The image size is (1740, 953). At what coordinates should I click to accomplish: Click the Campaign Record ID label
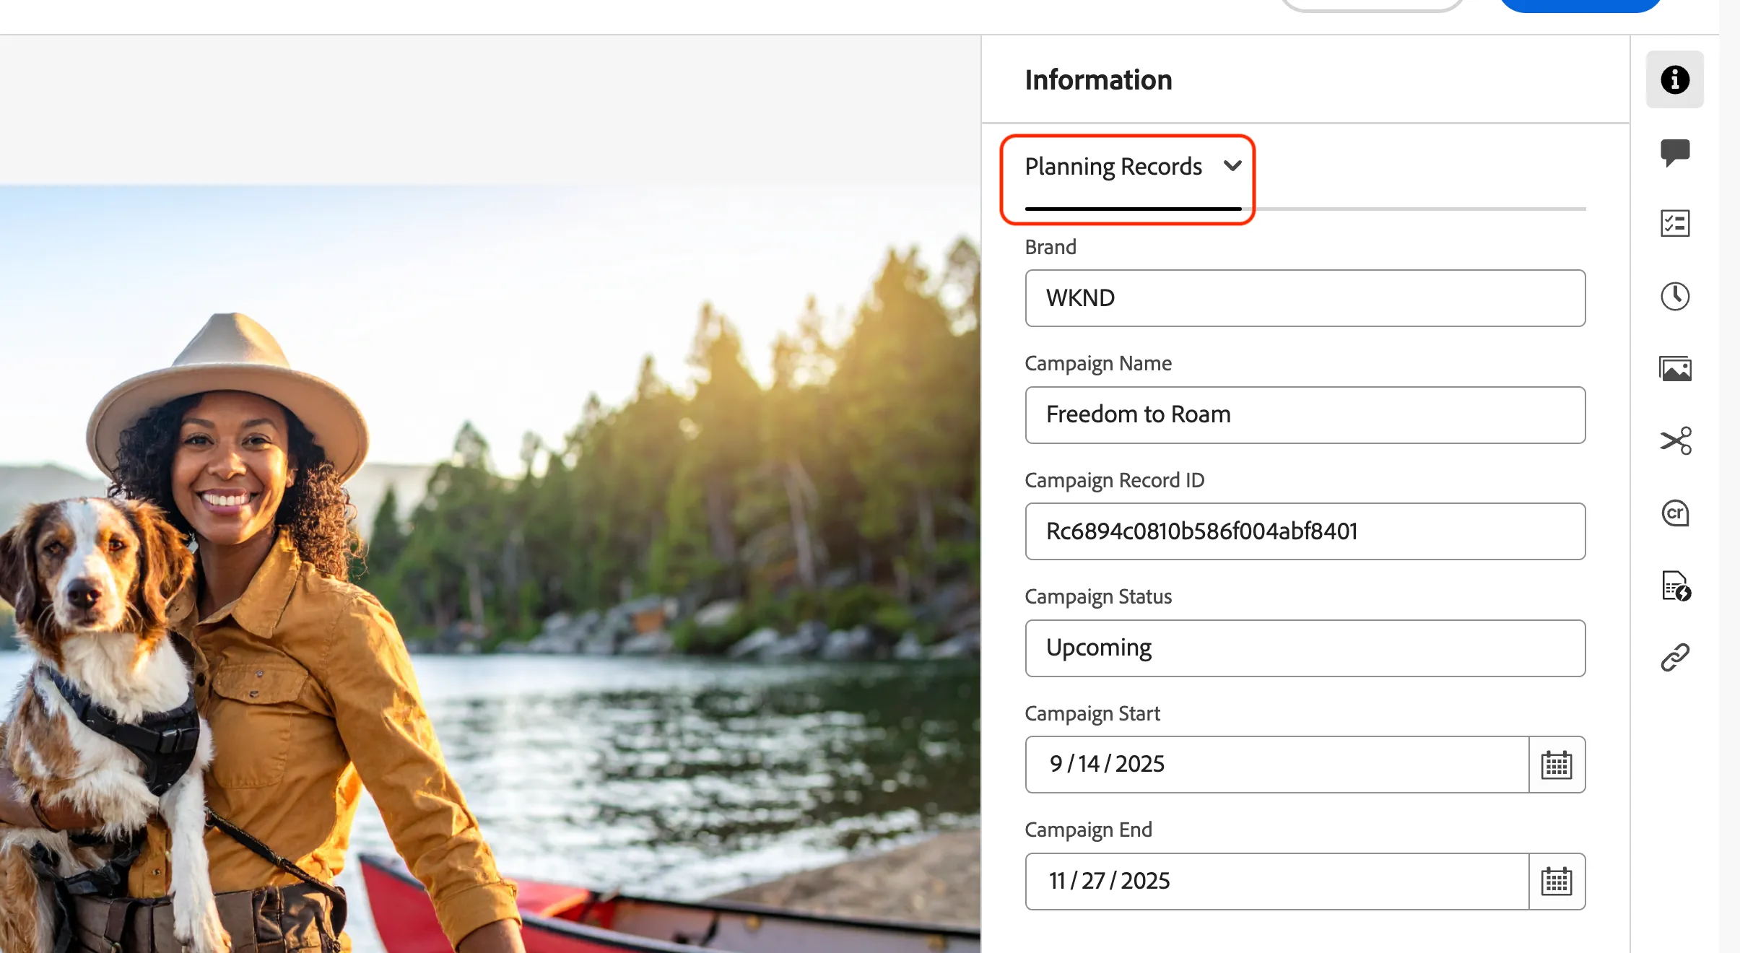click(1115, 480)
